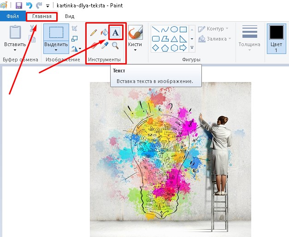The height and width of the screenshot is (237, 289).
Task: Select the Rectangle shape
Action: (183, 30)
